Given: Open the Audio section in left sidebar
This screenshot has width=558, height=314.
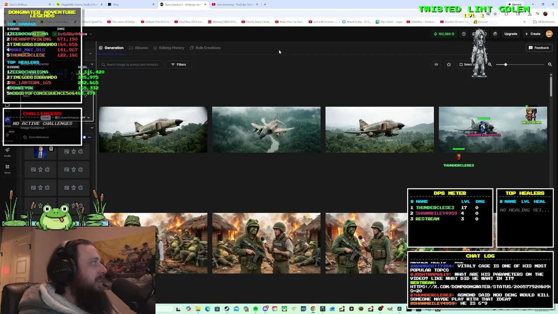Looking at the screenshot, I should click(7, 152).
